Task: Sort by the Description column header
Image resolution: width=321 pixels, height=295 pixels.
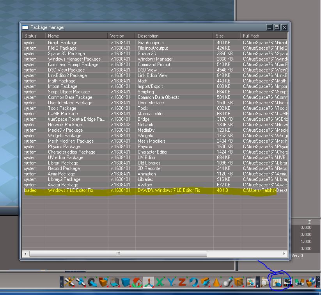Action: click(x=174, y=36)
